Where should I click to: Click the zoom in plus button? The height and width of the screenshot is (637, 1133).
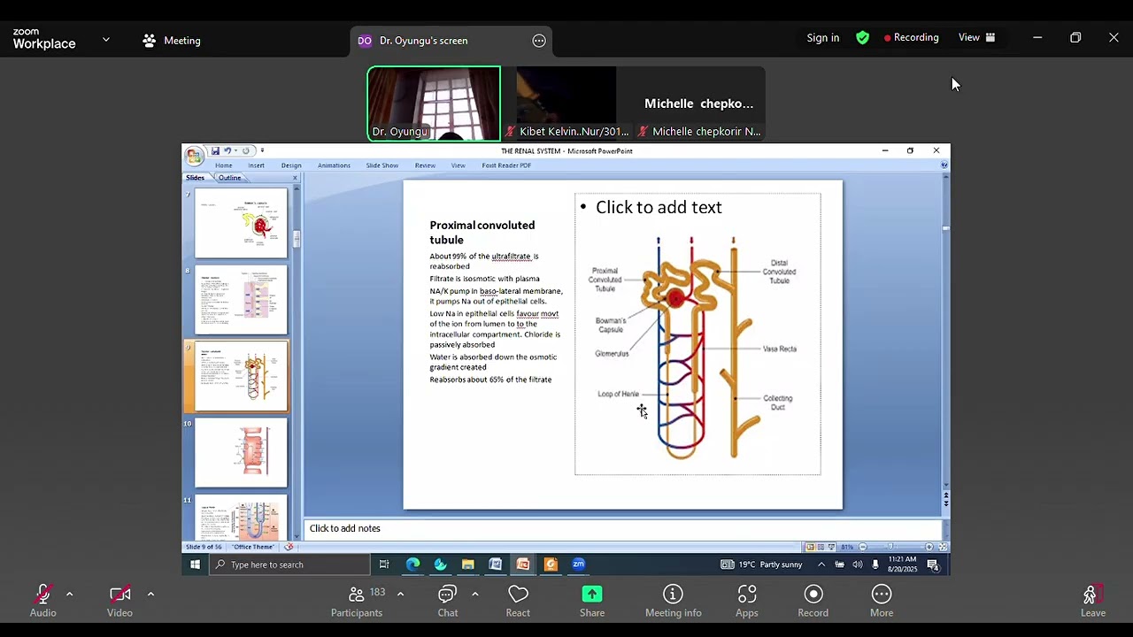[929, 547]
